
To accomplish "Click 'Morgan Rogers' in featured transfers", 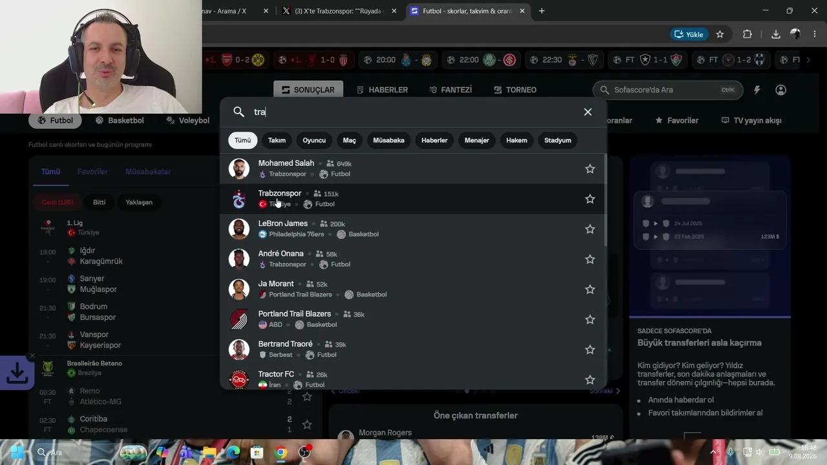I will click(x=385, y=433).
